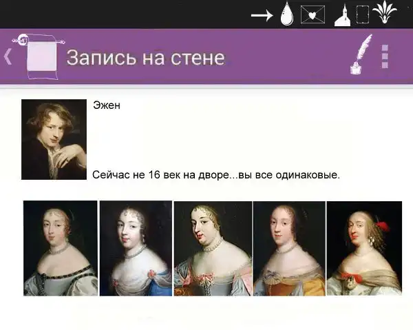Open the second portrait with blue dress
Image resolution: width=413 pixels, height=330 pixels.
(x=135, y=248)
